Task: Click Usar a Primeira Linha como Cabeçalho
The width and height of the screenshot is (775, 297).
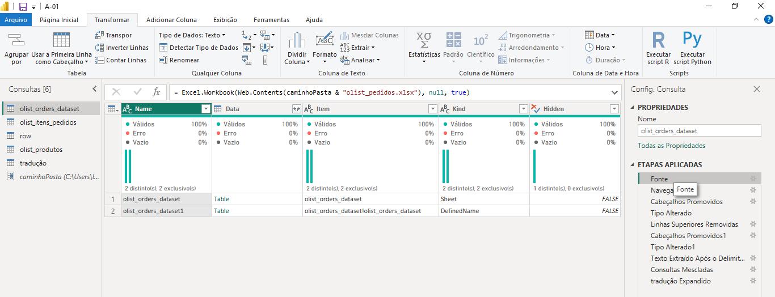Action: click(61, 49)
